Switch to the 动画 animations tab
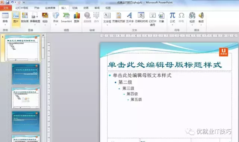The height and width of the screenshot is (142, 239). tap(86, 8)
